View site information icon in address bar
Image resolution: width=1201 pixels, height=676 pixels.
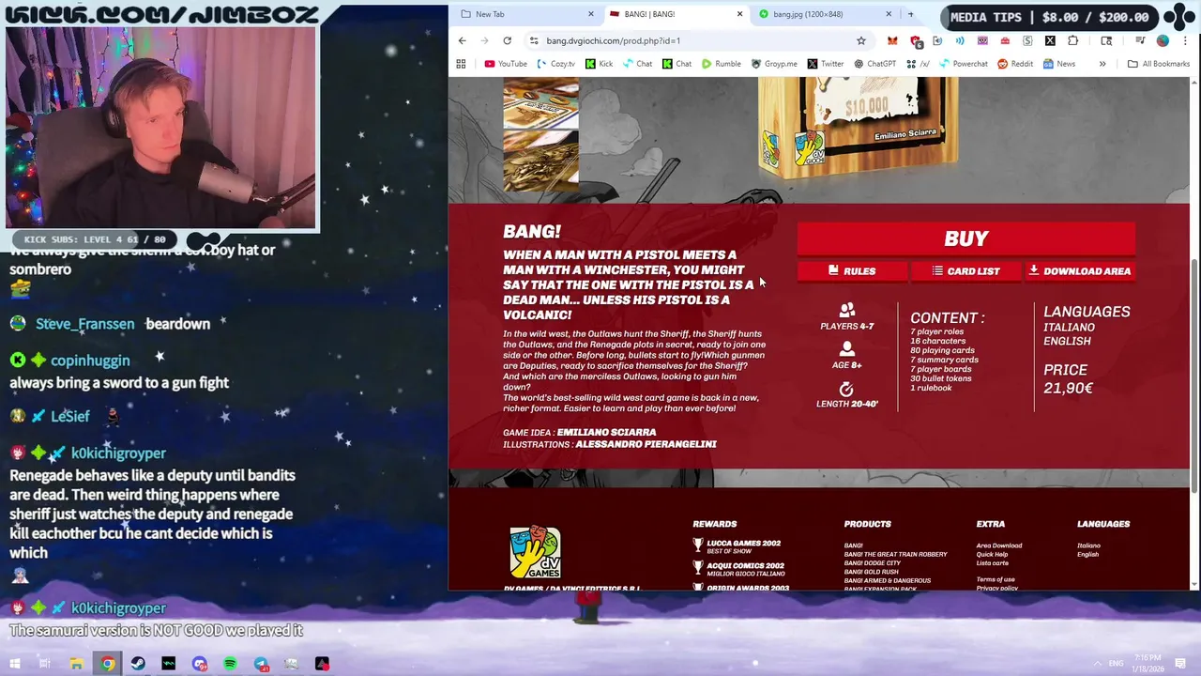click(534, 40)
